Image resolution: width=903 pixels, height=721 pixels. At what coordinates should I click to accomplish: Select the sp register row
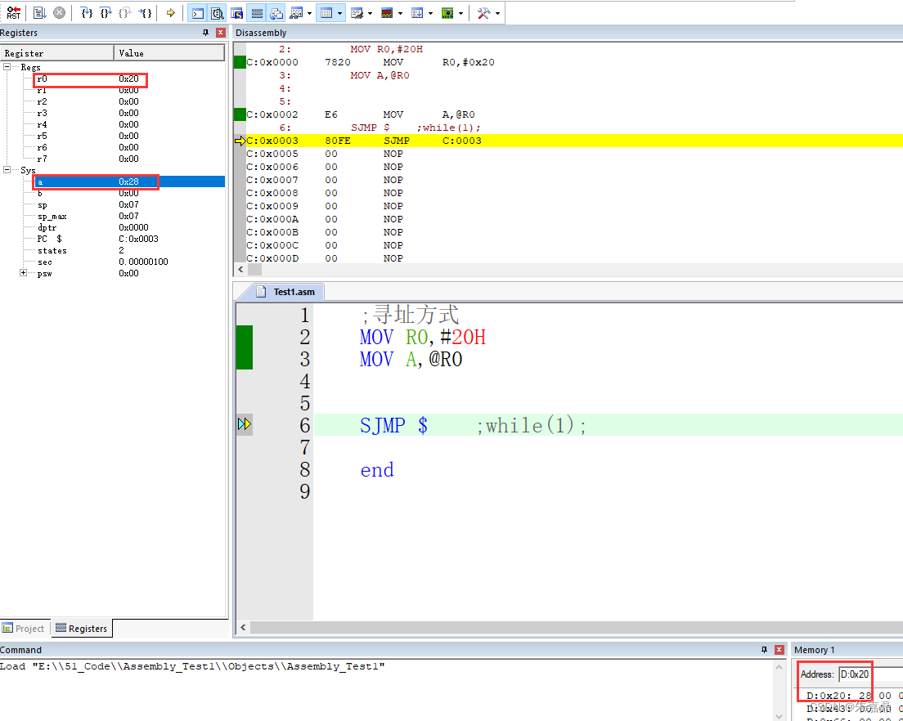pos(112,205)
